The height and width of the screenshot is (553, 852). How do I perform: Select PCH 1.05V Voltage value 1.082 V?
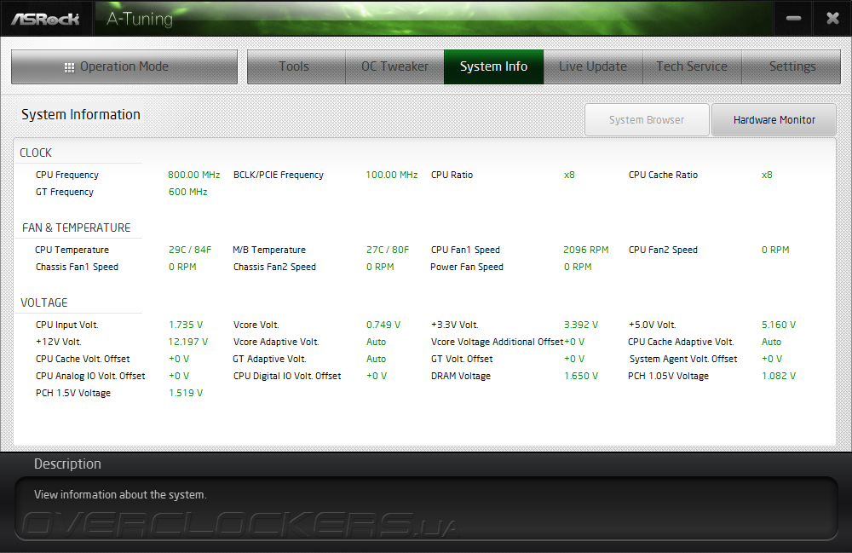[779, 376]
